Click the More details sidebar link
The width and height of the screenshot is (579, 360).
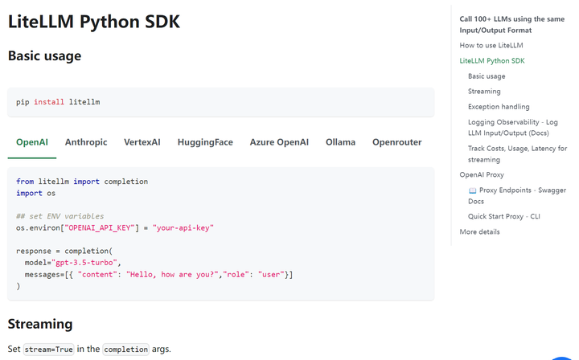point(479,232)
